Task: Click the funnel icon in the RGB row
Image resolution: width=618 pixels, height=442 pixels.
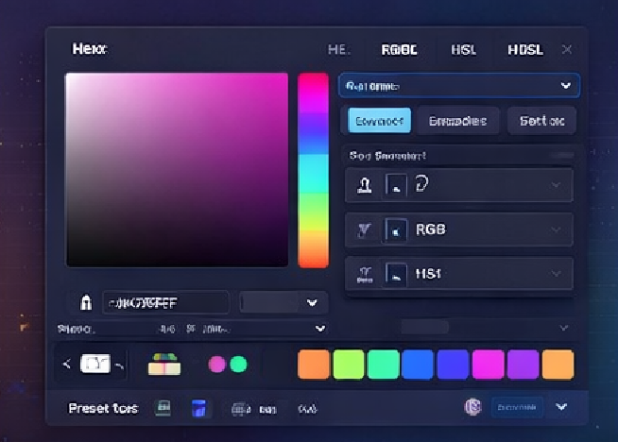Action: tap(365, 229)
